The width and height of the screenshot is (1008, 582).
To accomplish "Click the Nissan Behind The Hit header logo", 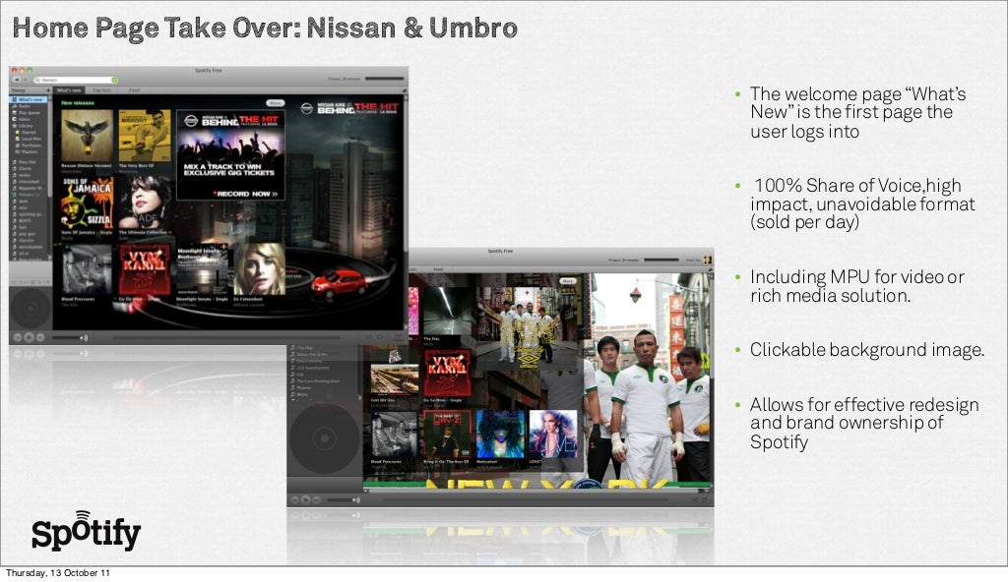I will click(x=350, y=108).
